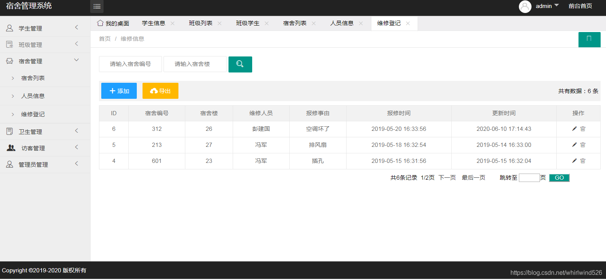Expand the 学生管理 menu chevron
This screenshot has width=606, height=280.
click(76, 27)
